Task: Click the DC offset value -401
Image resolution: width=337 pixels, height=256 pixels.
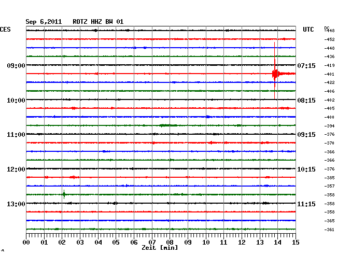Action: pos(329,74)
